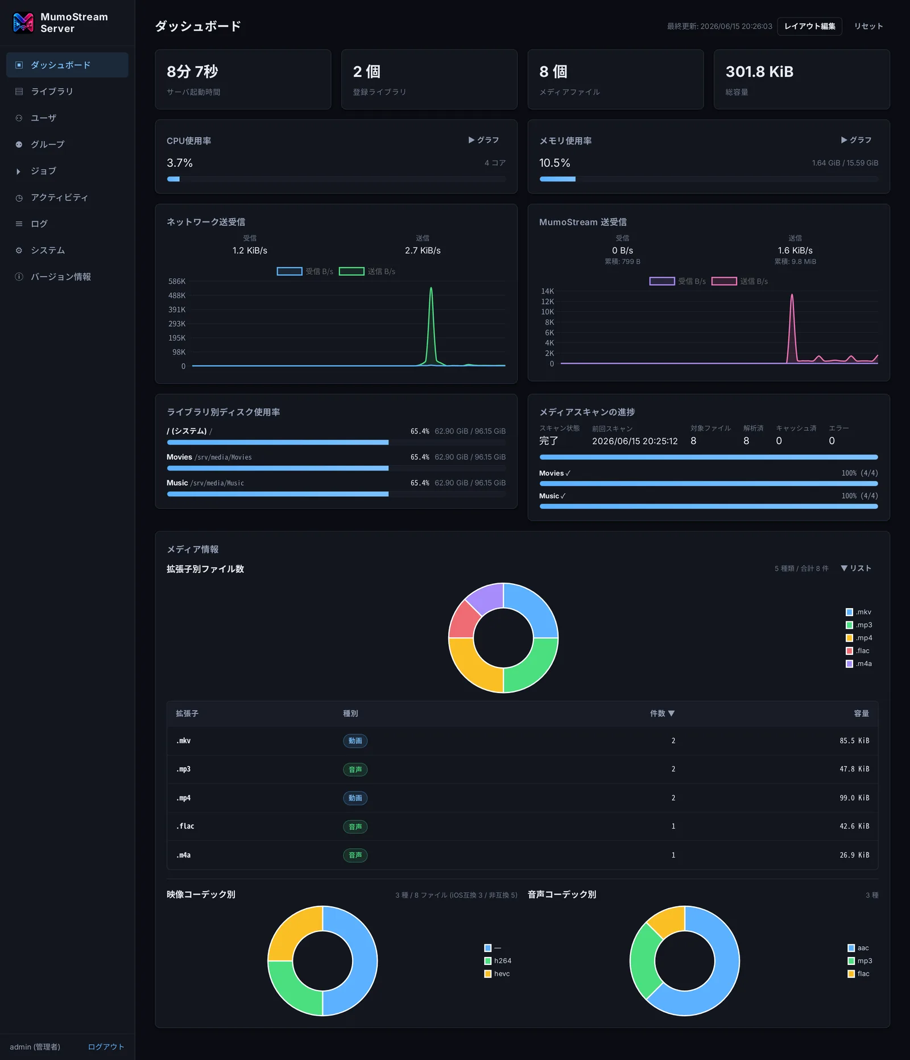Click the system gear icon in the sidebar
910x1060 pixels.
pos(19,250)
